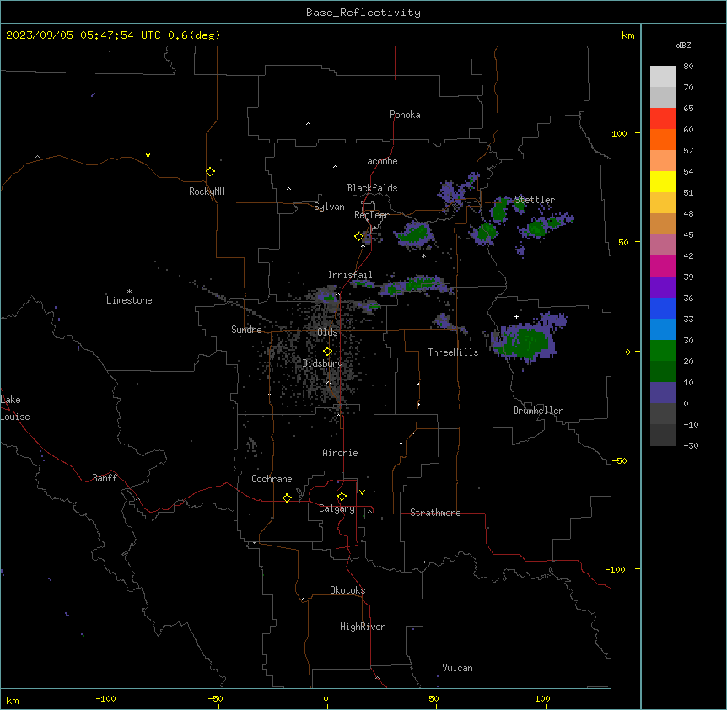
Task: Select the magenta 42 dBZ legend swatch
Action: 663,266
